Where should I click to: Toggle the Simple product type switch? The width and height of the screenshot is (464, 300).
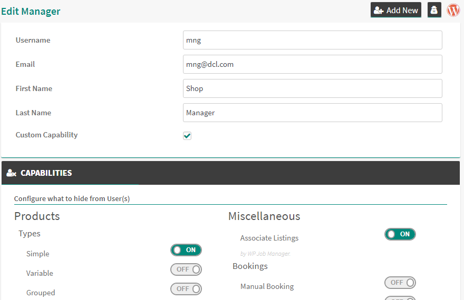[186, 250]
